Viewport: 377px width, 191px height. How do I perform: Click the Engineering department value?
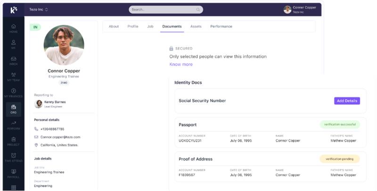click(x=43, y=186)
